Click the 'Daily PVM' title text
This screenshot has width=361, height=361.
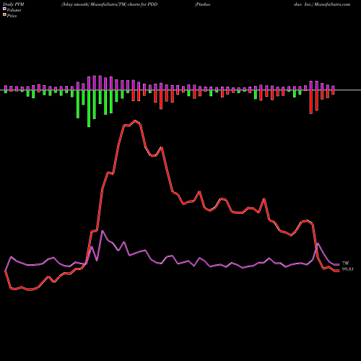point(14,4)
